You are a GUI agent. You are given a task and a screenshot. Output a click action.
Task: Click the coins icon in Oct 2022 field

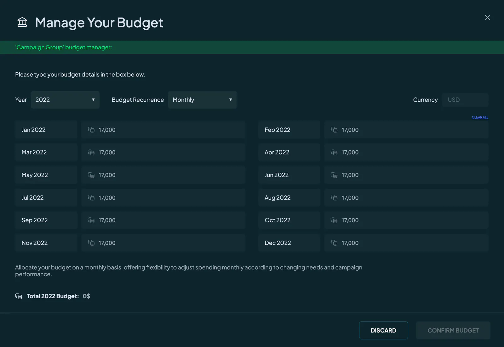(x=334, y=220)
